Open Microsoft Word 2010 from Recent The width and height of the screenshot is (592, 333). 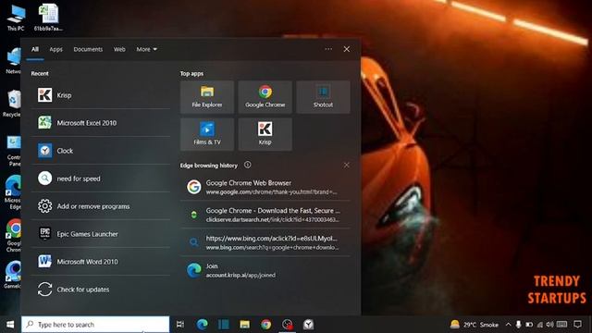(101, 261)
